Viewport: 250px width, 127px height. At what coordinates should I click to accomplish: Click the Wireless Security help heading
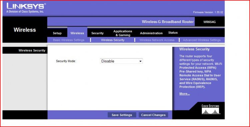[194, 49]
